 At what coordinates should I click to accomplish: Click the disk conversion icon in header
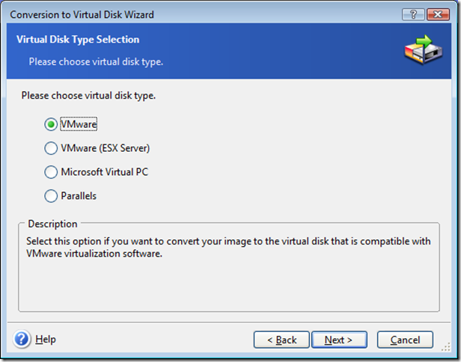[424, 50]
